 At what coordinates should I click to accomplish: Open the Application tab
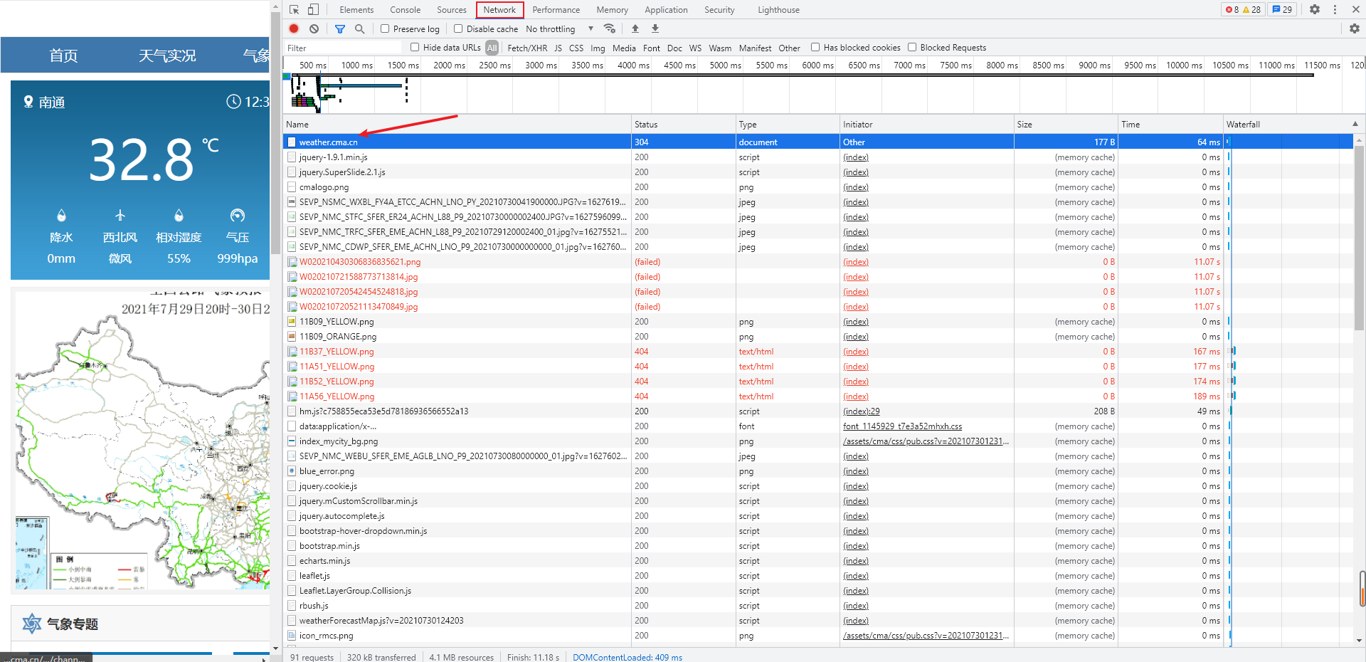click(666, 10)
